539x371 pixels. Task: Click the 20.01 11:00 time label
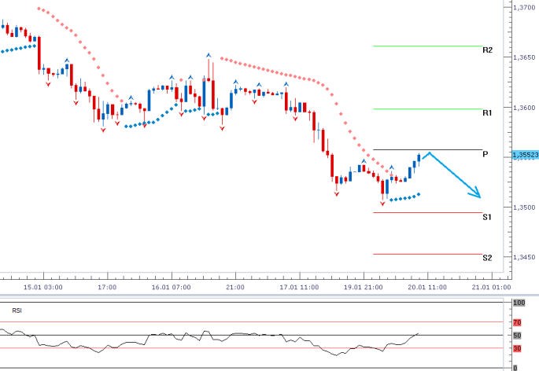[x=427, y=287]
